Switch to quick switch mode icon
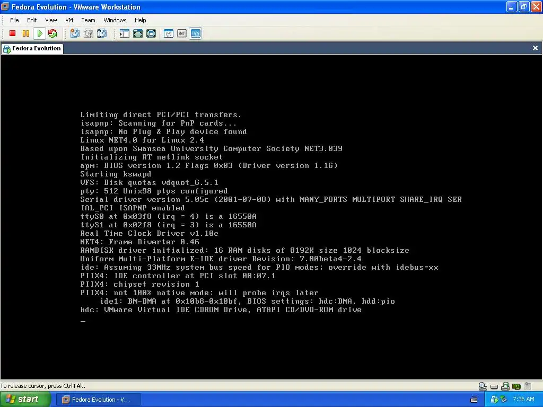The image size is (543, 407). tap(138, 33)
